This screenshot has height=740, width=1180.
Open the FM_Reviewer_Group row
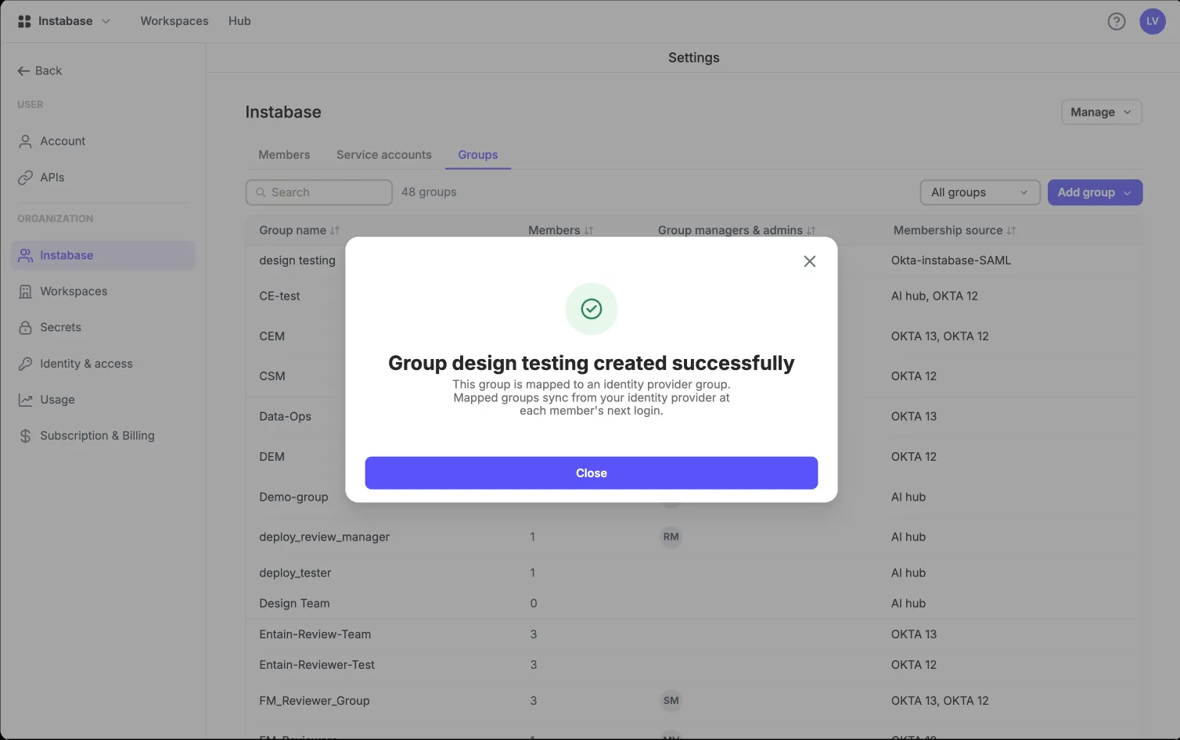(693, 701)
